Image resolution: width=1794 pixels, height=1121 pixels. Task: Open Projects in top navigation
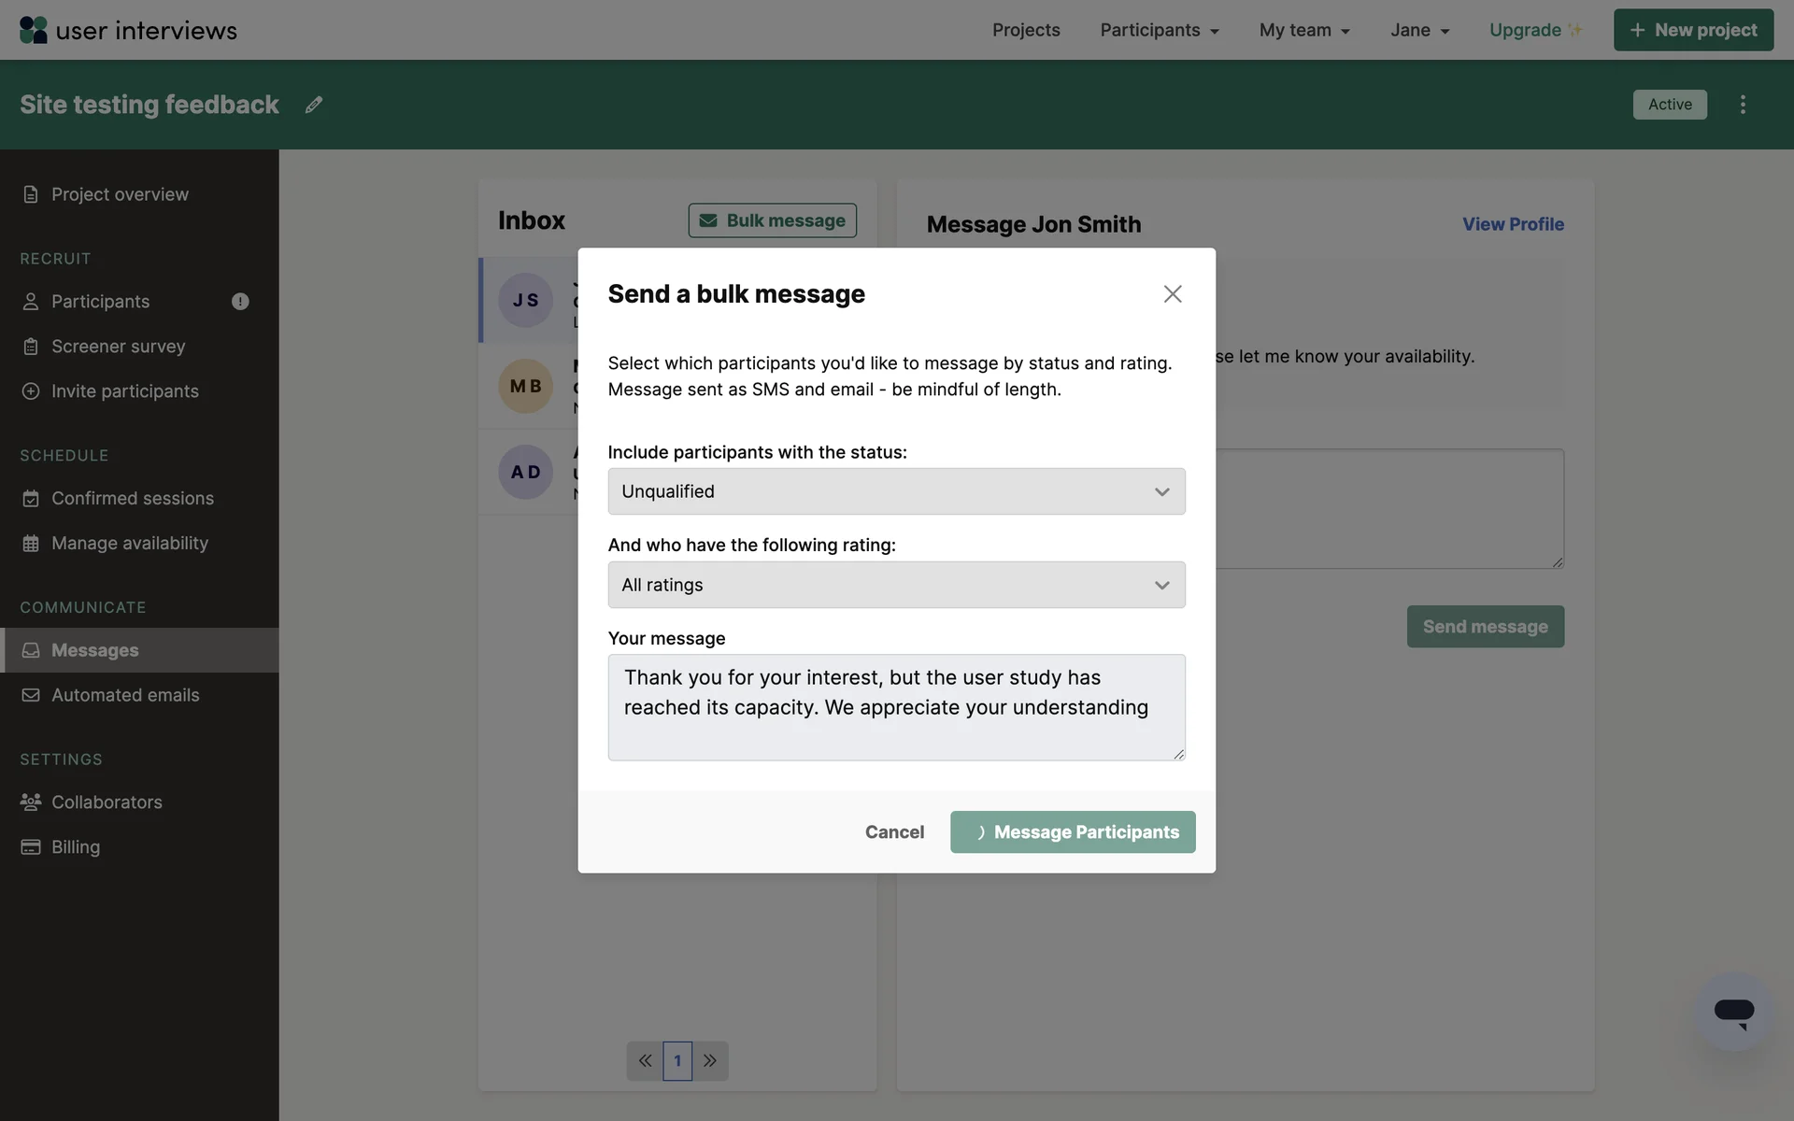[1026, 30]
